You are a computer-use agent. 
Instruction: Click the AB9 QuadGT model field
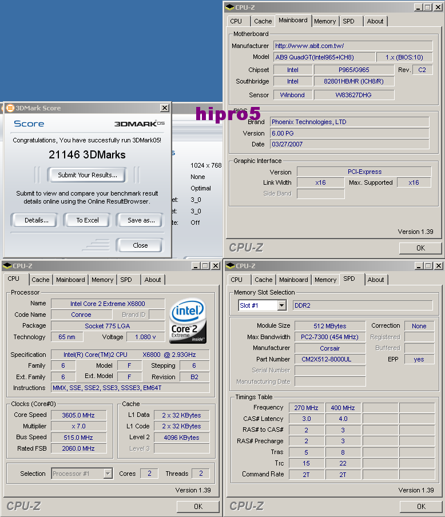pos(324,57)
